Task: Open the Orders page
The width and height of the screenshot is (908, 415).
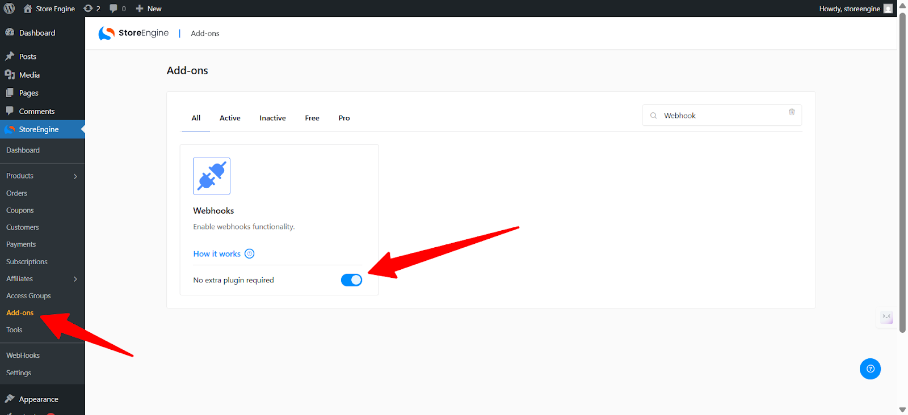Action: click(16, 193)
